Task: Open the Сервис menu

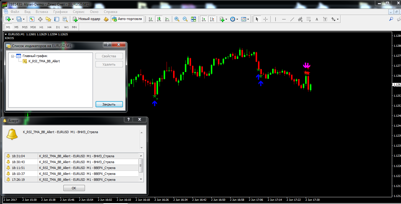Action: point(79,12)
